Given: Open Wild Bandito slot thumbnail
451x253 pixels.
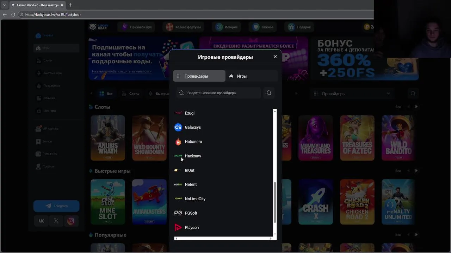Looking at the screenshot, I should tap(399, 138).
